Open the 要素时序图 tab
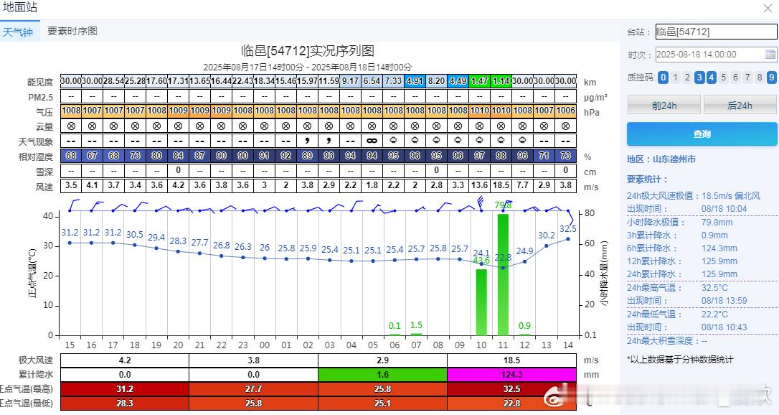 pyautogui.click(x=72, y=31)
